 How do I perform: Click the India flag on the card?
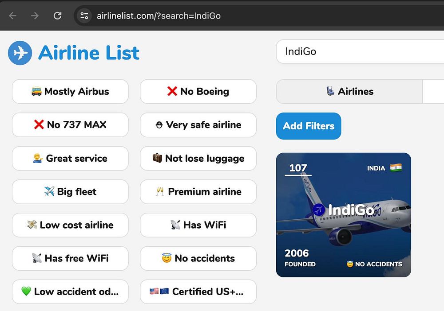pyautogui.click(x=396, y=168)
